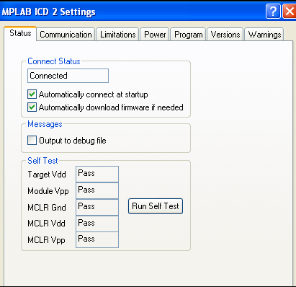This screenshot has height=287, width=296.
Task: Uncheck Automatically download firmware if needed
Action: [32, 107]
